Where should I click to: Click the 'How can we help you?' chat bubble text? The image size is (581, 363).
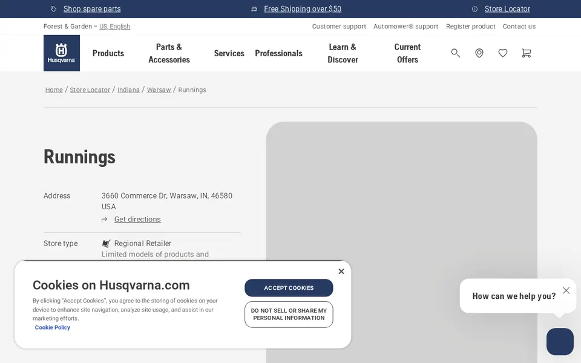514,296
